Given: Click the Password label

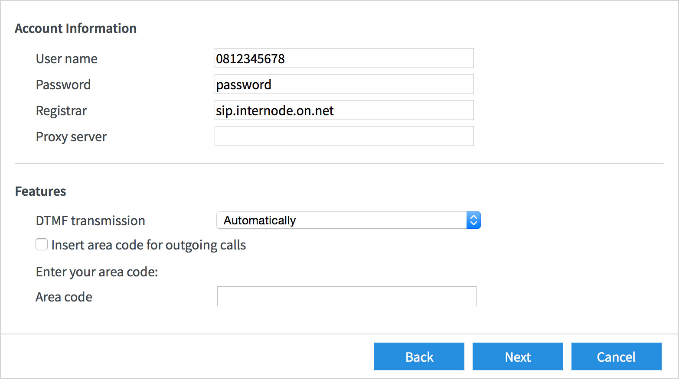Looking at the screenshot, I should pos(63,84).
